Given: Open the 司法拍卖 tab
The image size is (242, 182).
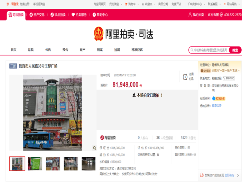Looking at the screenshot, I should pyautogui.click(x=16, y=15).
